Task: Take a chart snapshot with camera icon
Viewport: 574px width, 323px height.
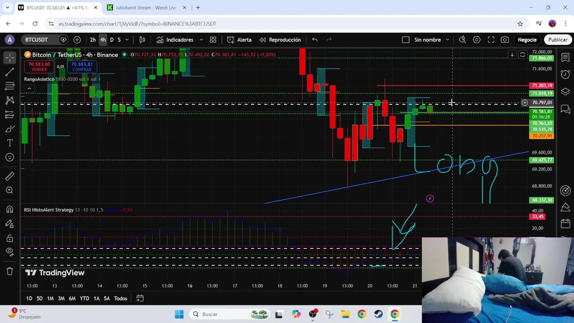Action: pos(505,40)
